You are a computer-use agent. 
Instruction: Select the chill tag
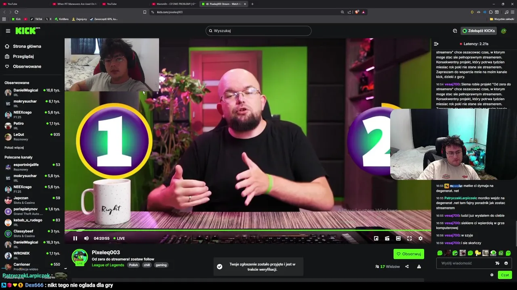[x=147, y=265]
